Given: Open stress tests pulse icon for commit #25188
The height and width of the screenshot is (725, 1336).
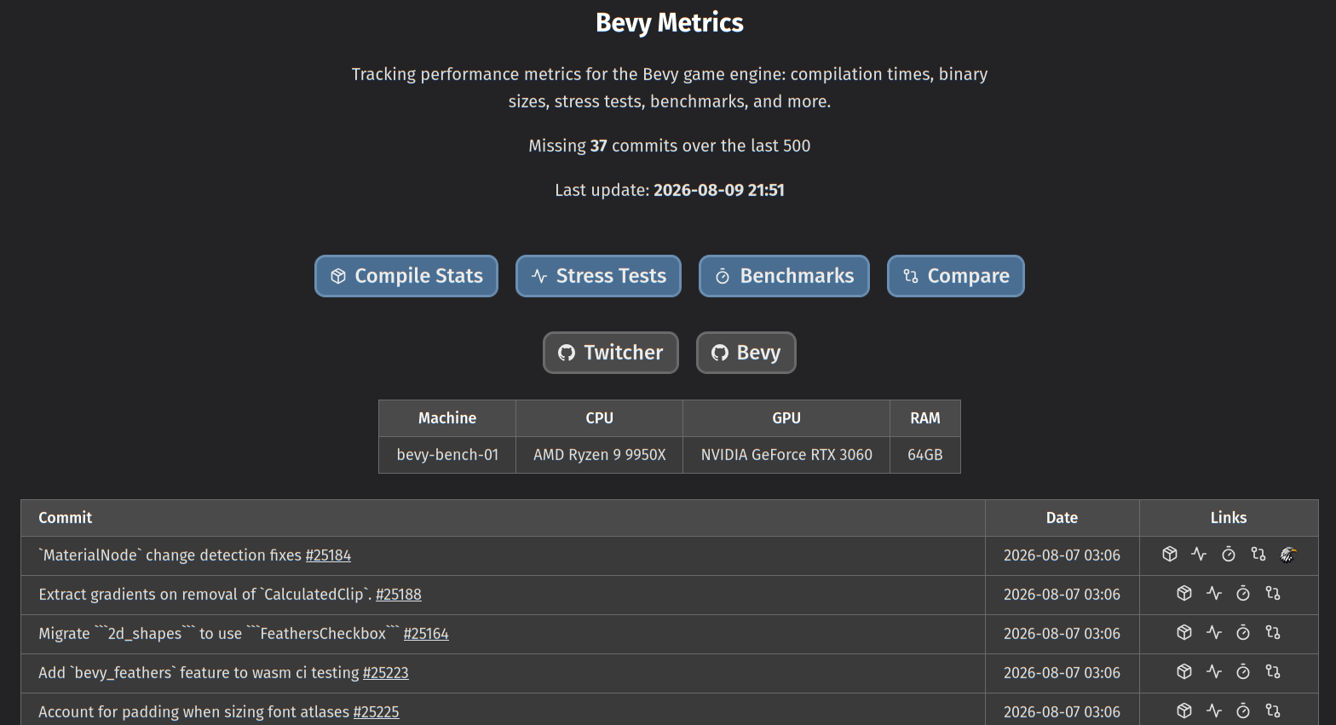Looking at the screenshot, I should point(1214,593).
